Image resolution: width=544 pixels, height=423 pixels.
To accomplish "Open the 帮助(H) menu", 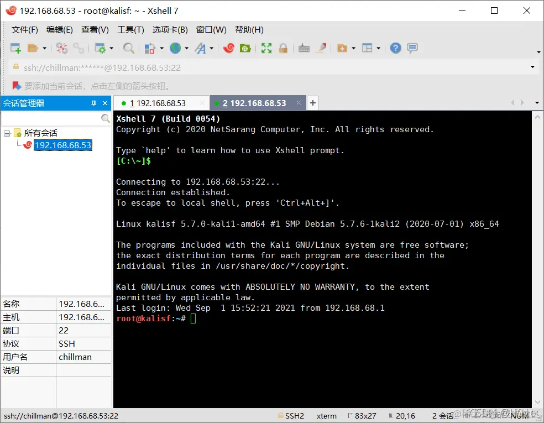I will coord(249,30).
